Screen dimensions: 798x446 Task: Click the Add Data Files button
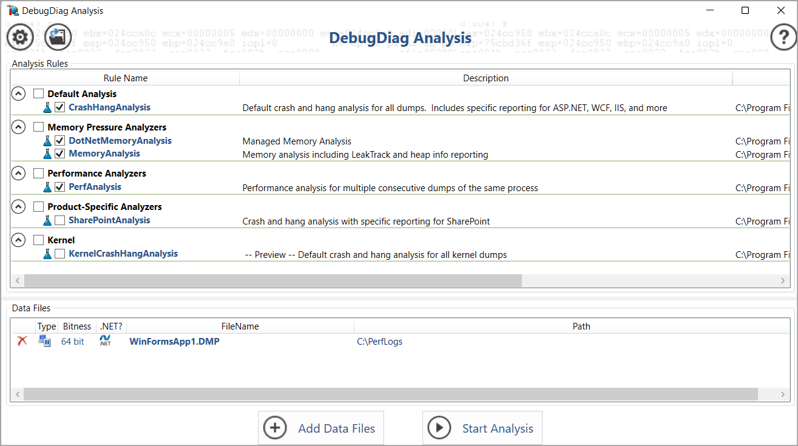pyautogui.click(x=320, y=428)
